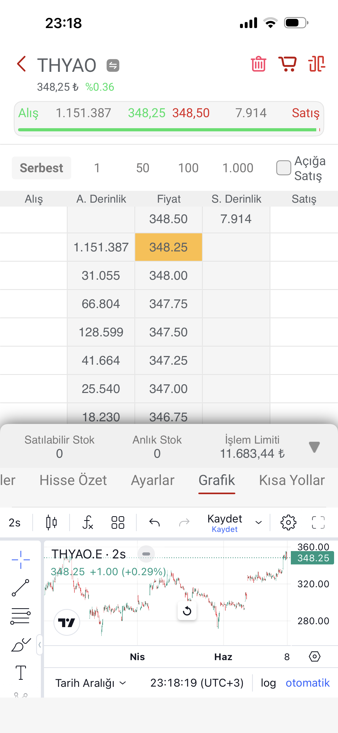The width and height of the screenshot is (338, 733).
Task: Enable the Açığa Satış checkbox
Action: [x=284, y=168]
